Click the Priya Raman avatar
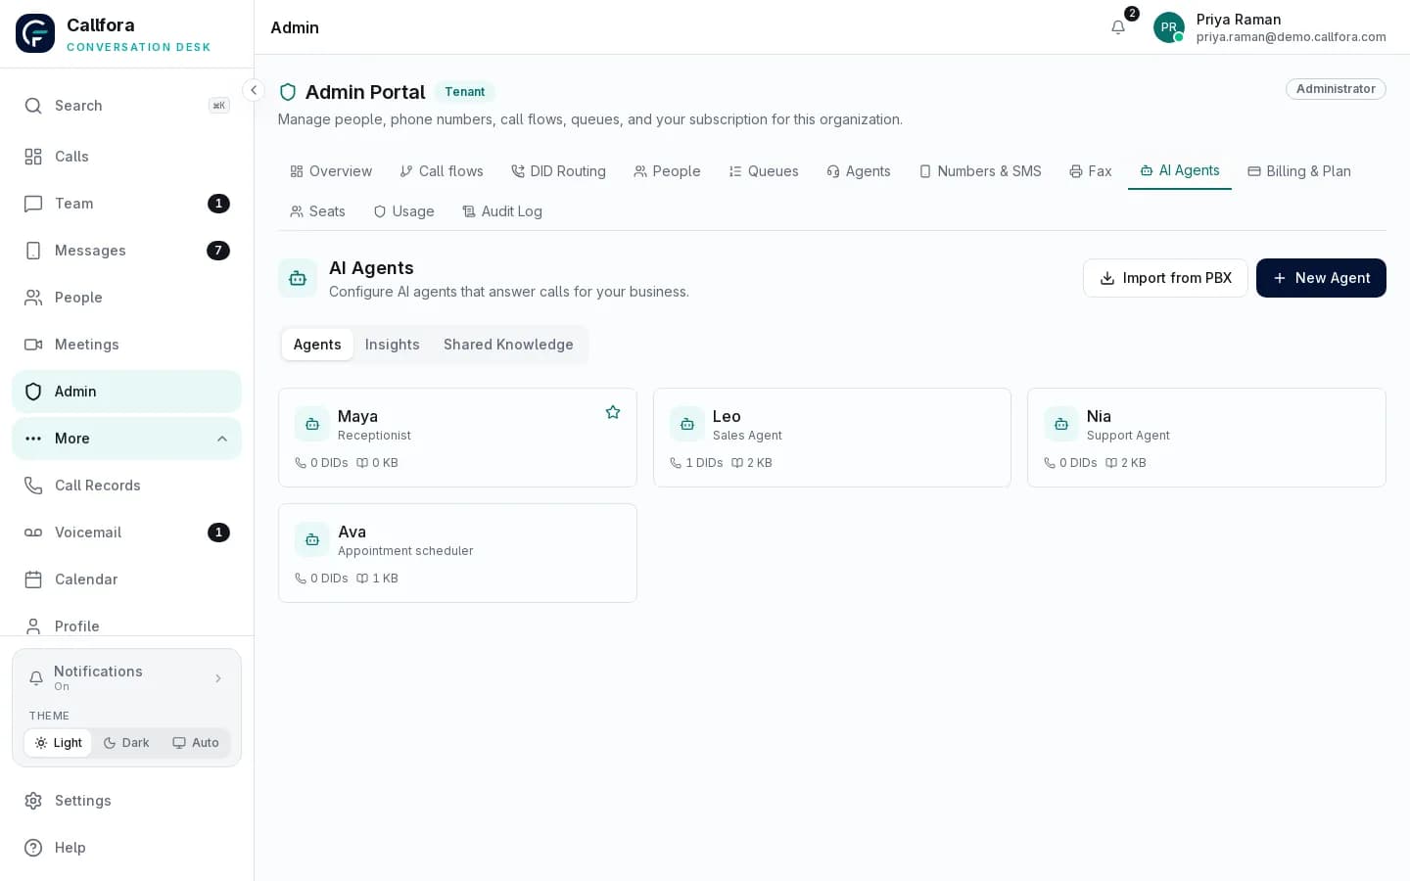 1169,27
